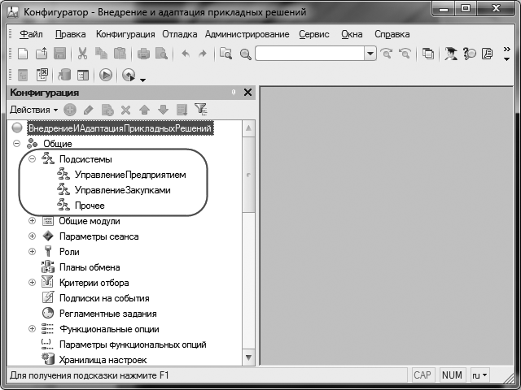This screenshot has width=521, height=390.
Task: Select the Регламентные задания item
Action: coord(107,314)
